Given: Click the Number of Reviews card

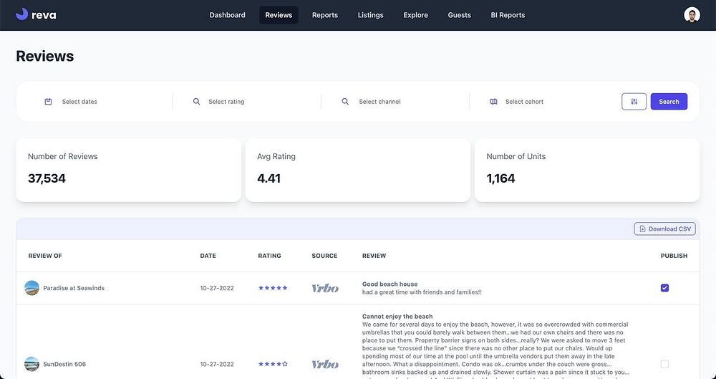Looking at the screenshot, I should click(x=128, y=170).
